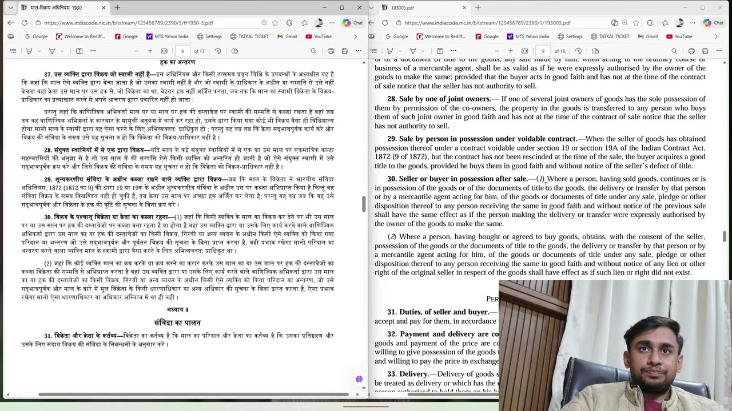This screenshot has width=732, height=411.
Task: Print the right PDF document
Action: pos(691,51)
